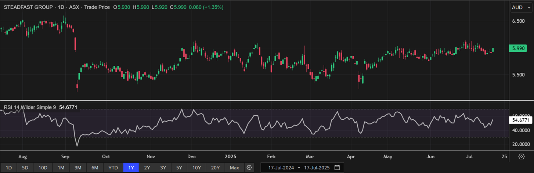
Task: Select the 1D time range
Action: pyautogui.click(x=9, y=168)
